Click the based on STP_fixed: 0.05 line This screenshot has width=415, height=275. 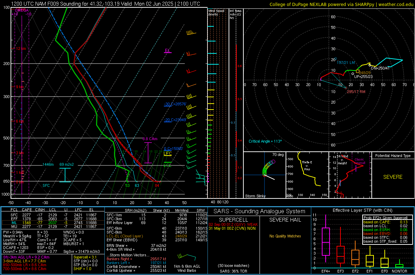click(385, 241)
